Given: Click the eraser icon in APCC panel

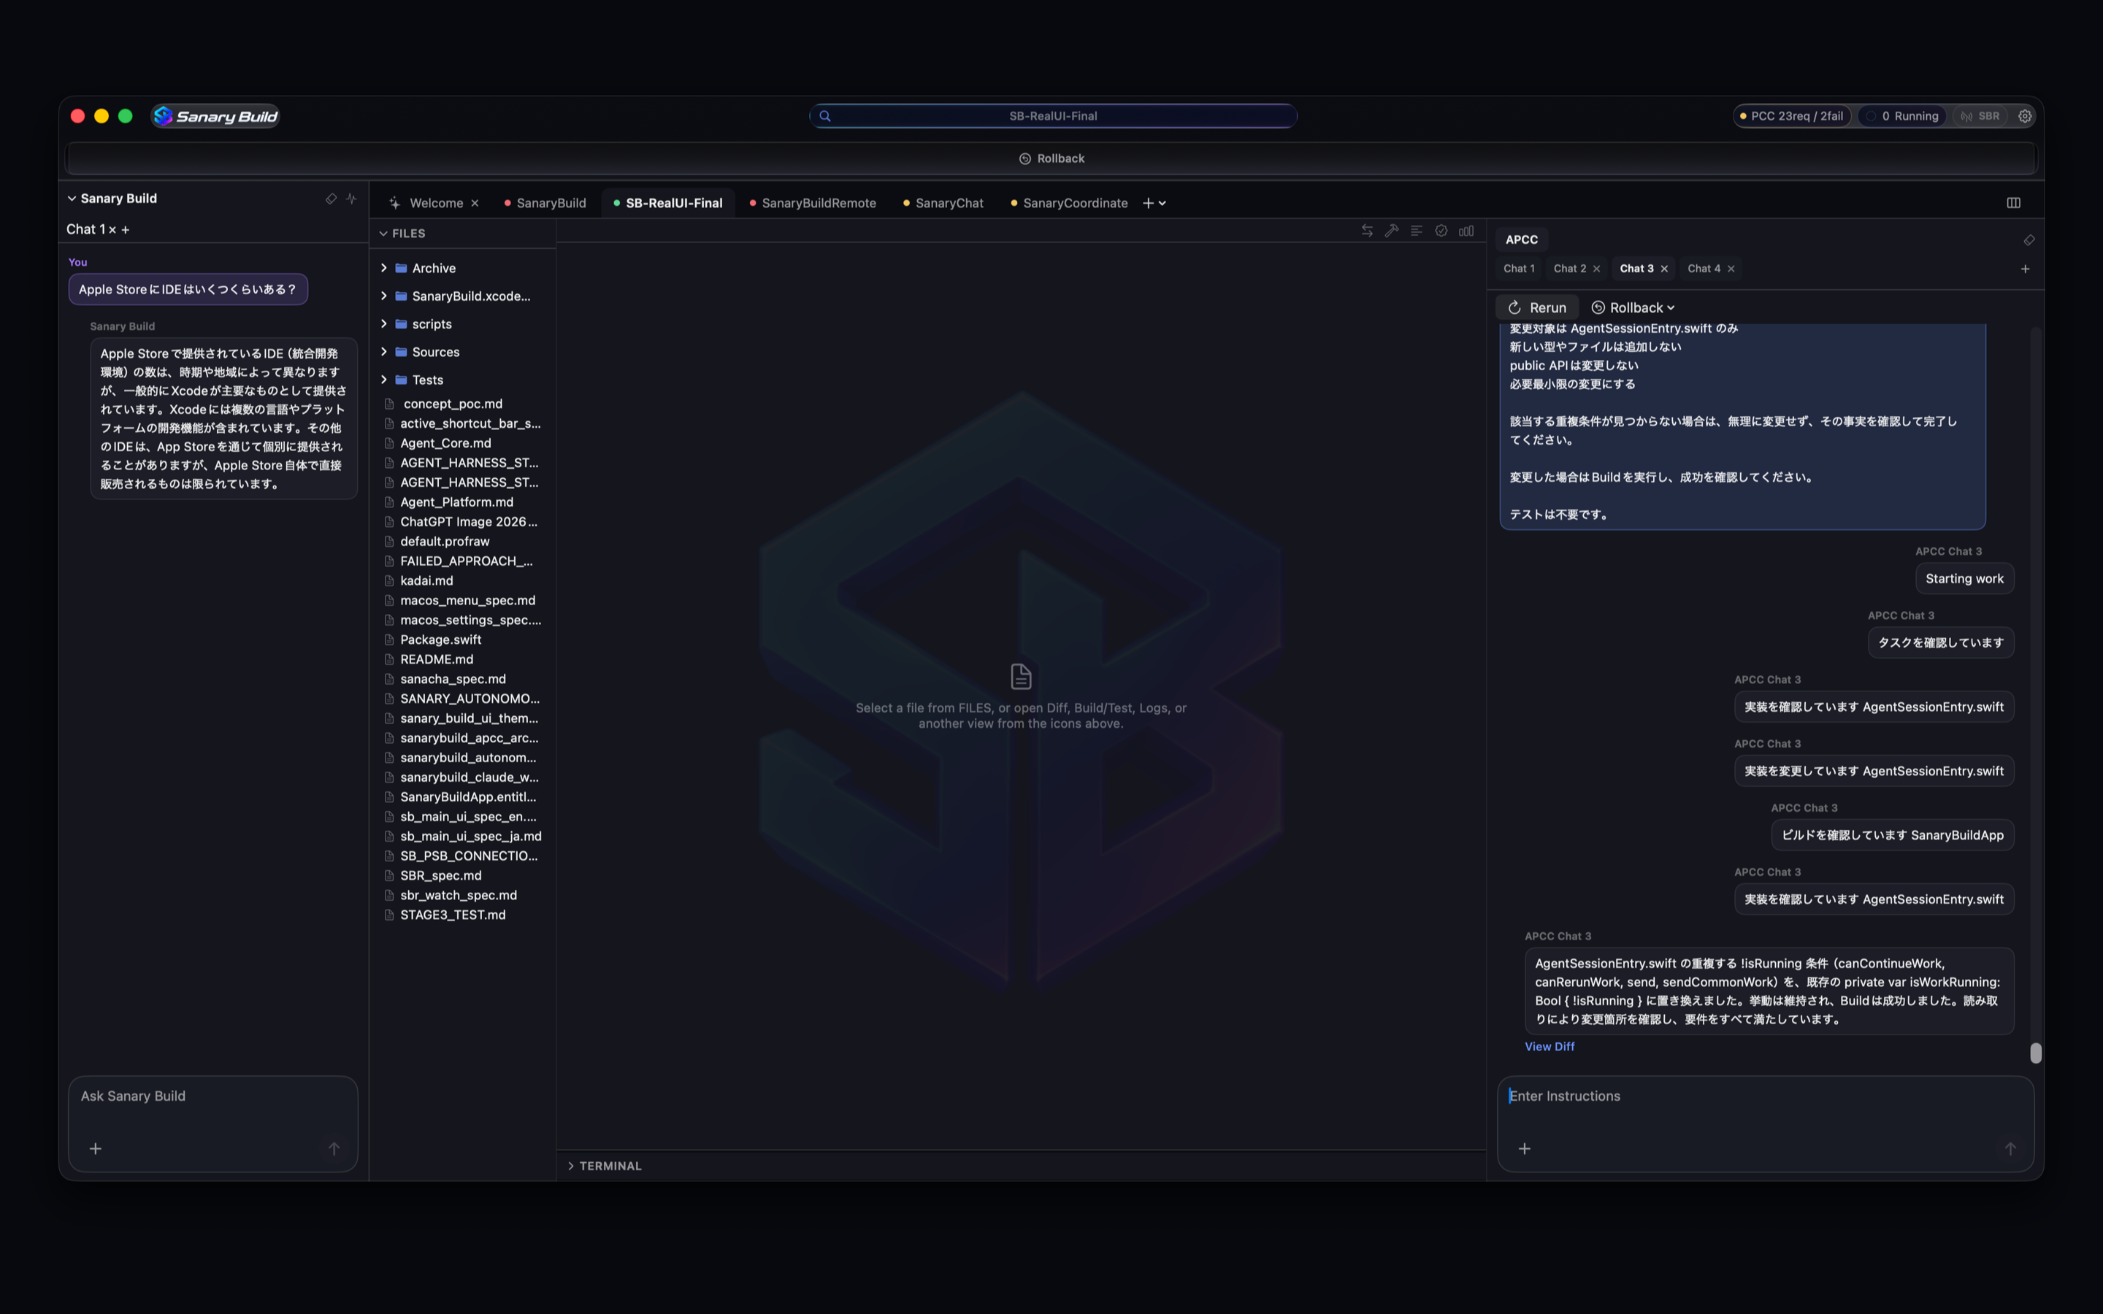Looking at the screenshot, I should point(2029,240).
